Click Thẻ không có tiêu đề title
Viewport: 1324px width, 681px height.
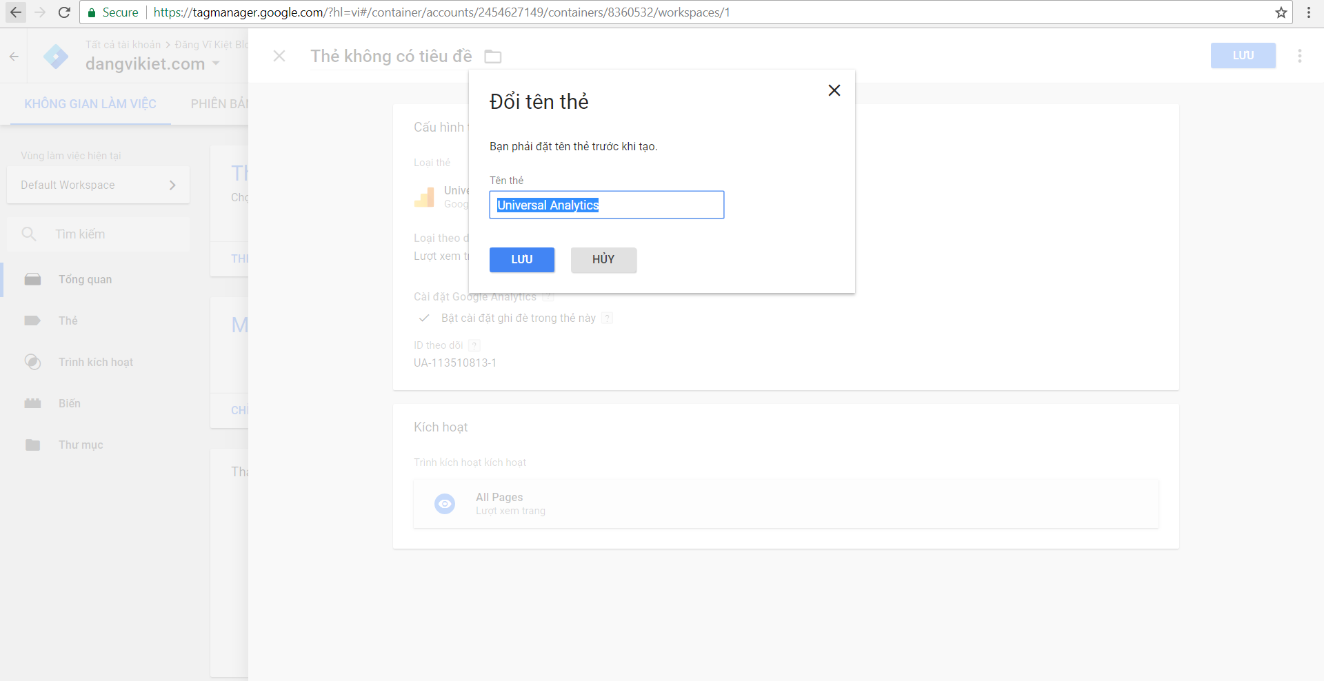point(391,57)
